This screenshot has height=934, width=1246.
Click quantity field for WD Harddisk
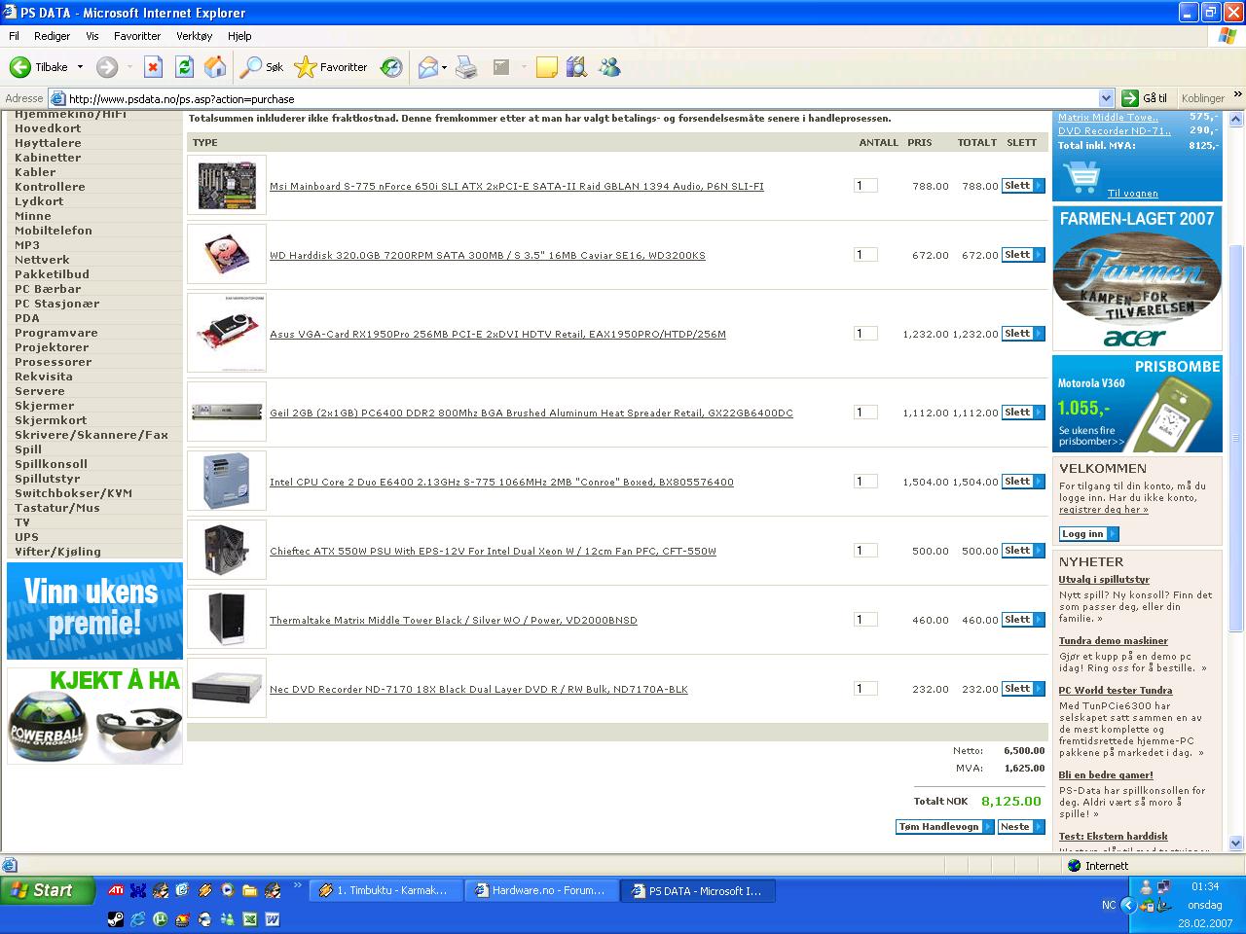(x=865, y=255)
